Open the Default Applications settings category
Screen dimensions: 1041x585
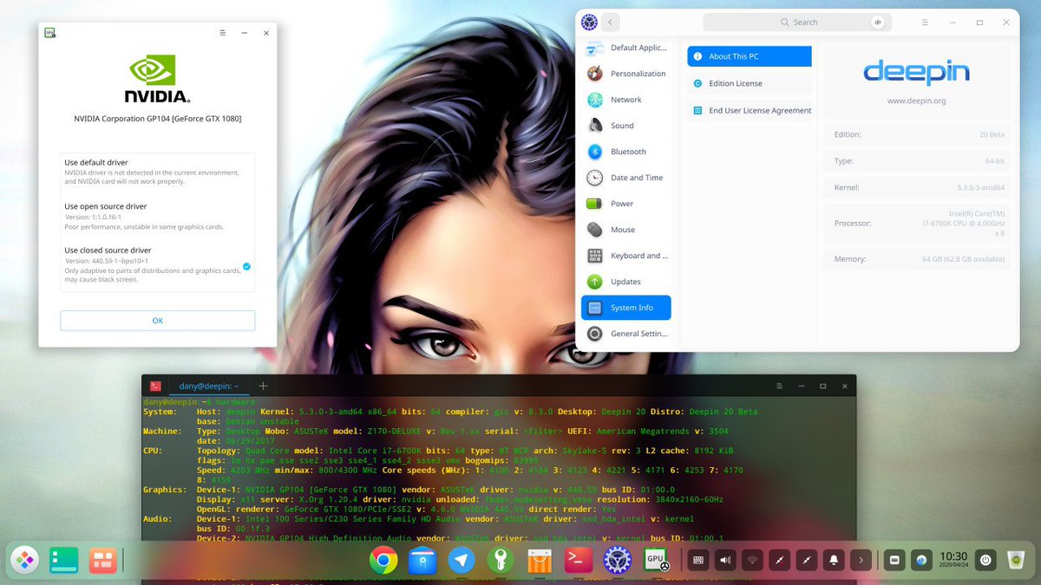point(625,48)
